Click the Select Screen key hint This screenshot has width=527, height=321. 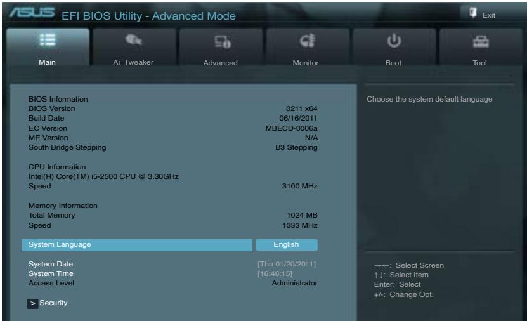pyautogui.click(x=408, y=265)
